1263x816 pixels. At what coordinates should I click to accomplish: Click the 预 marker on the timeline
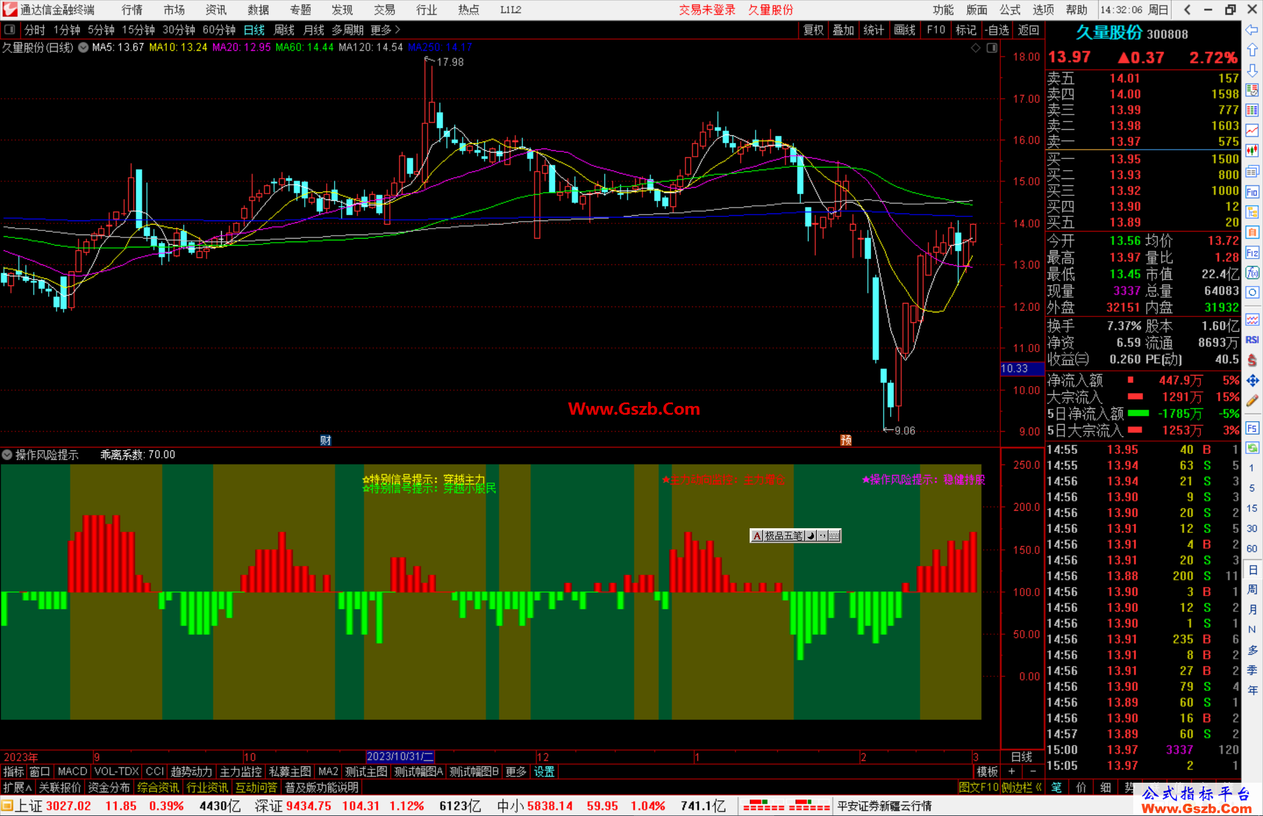point(846,440)
